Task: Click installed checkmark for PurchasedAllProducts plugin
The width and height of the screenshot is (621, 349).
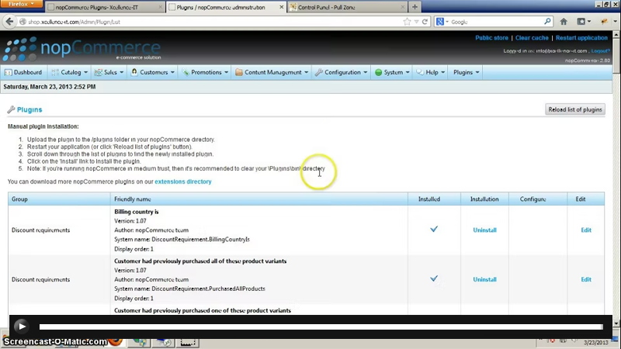Action: [x=434, y=278]
